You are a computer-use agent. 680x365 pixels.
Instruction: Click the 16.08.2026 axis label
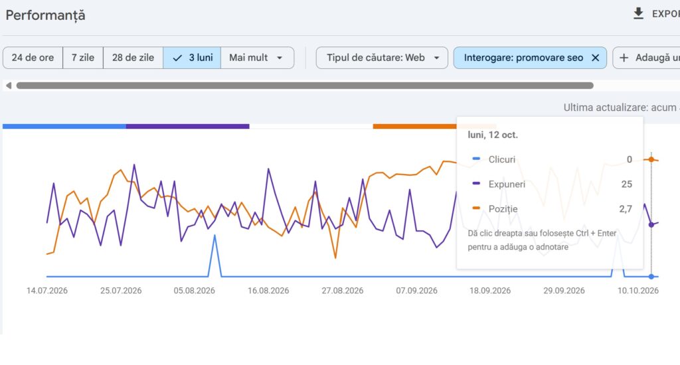pos(268,291)
